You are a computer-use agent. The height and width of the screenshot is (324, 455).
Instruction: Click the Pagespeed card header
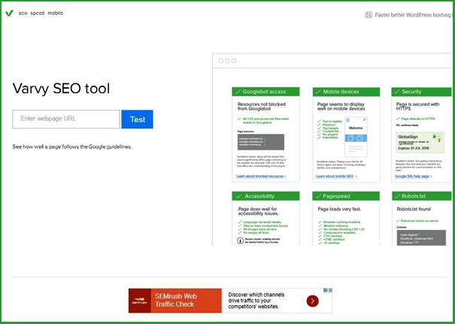(346, 196)
